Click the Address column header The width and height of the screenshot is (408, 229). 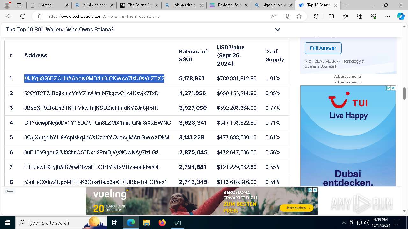pyautogui.click(x=36, y=55)
